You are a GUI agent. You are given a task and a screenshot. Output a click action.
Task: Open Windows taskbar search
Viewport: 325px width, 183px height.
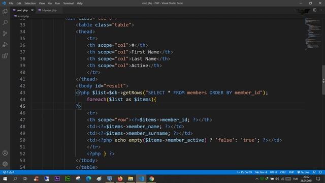coord(15,178)
